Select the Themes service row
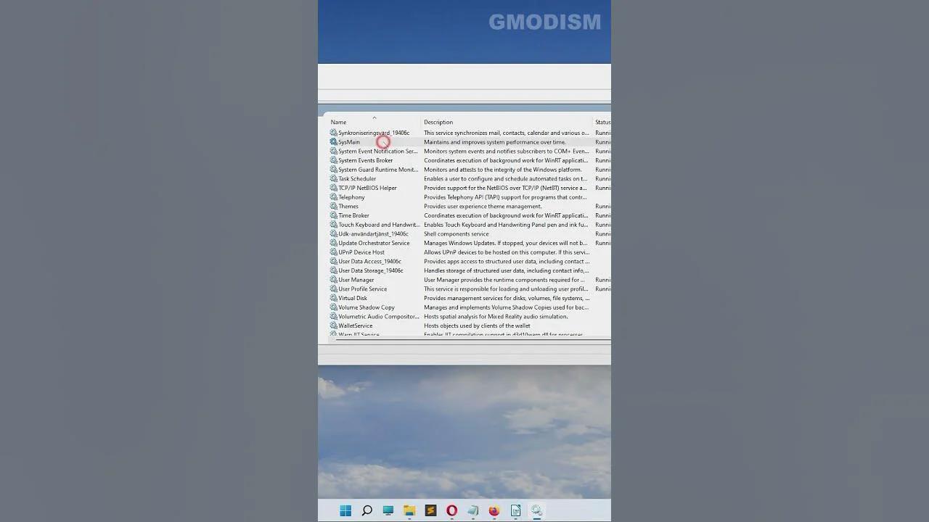929x522 pixels. (349, 206)
